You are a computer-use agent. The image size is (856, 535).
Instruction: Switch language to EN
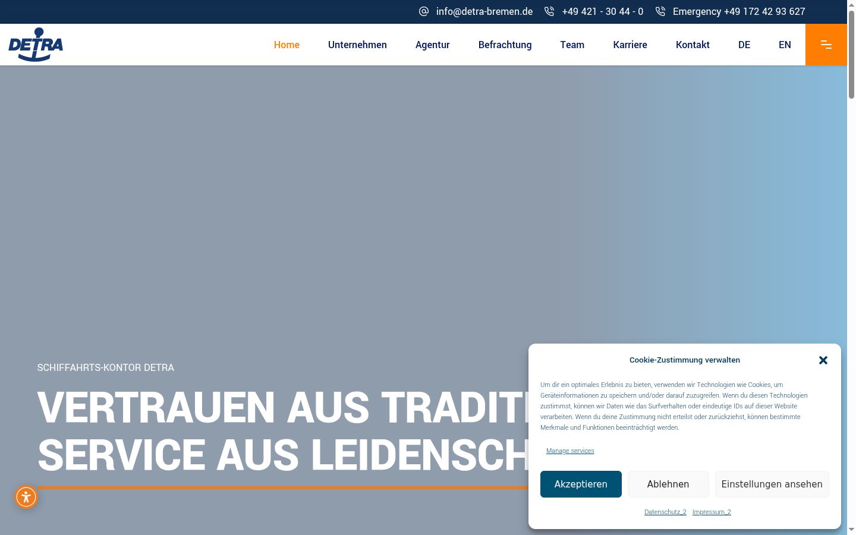point(785,45)
